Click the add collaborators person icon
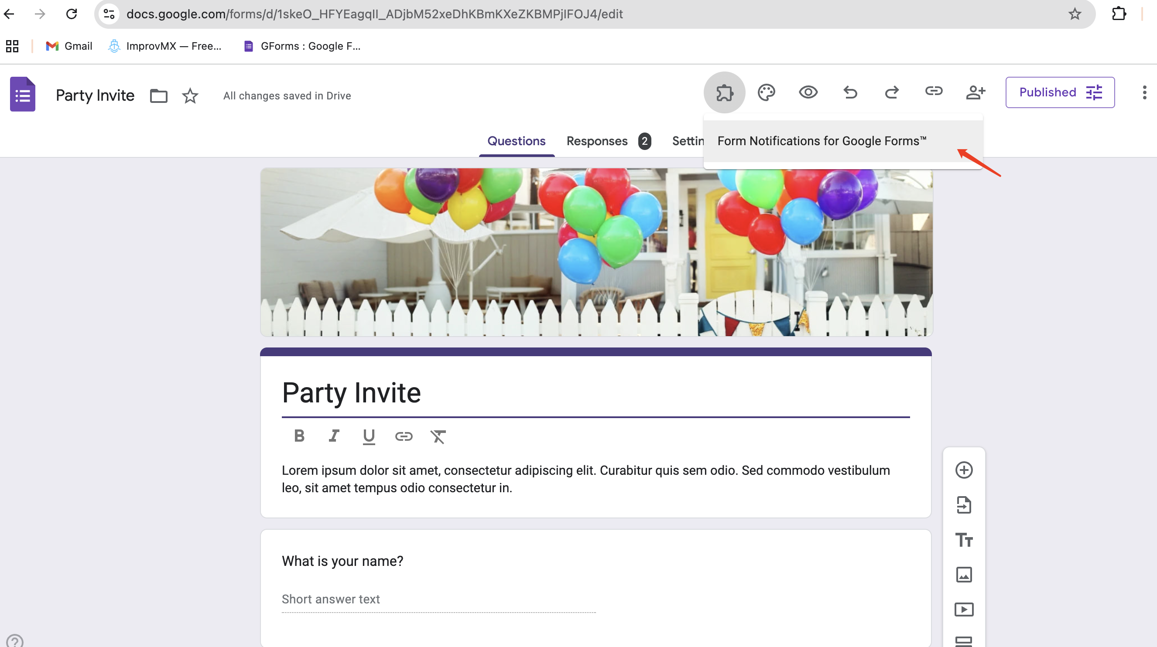 (x=975, y=92)
